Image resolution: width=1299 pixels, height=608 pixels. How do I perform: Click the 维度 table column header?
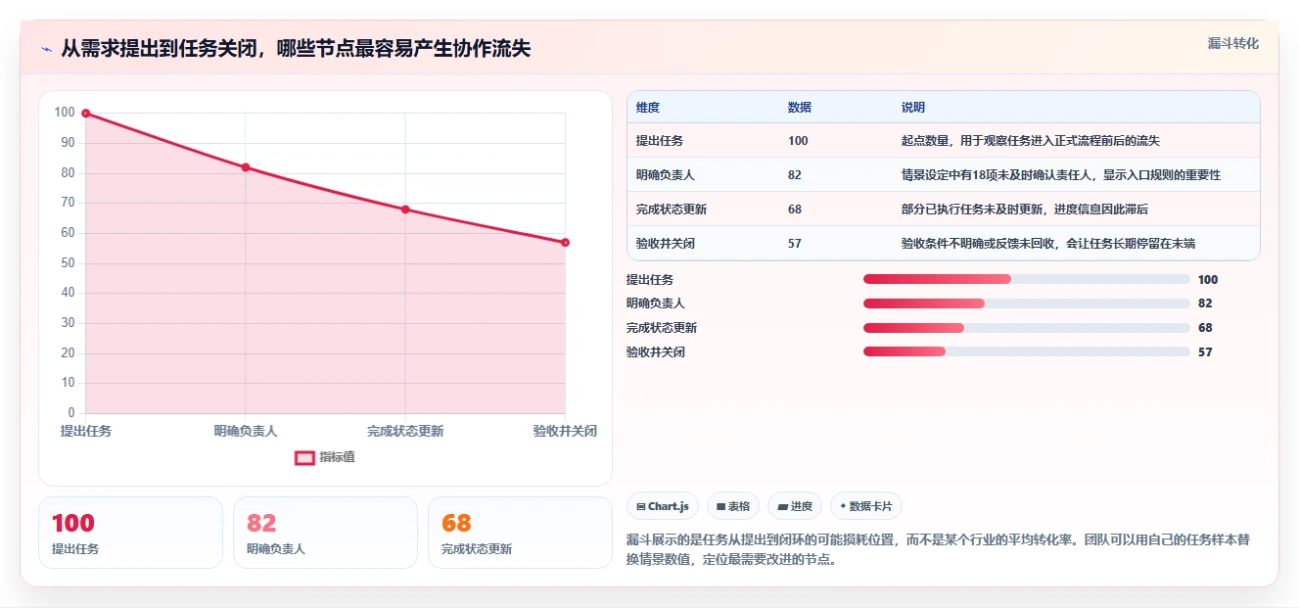[647, 108]
